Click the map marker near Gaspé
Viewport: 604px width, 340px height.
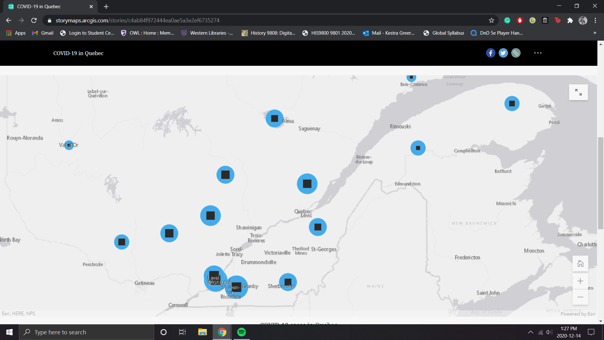[x=512, y=104]
